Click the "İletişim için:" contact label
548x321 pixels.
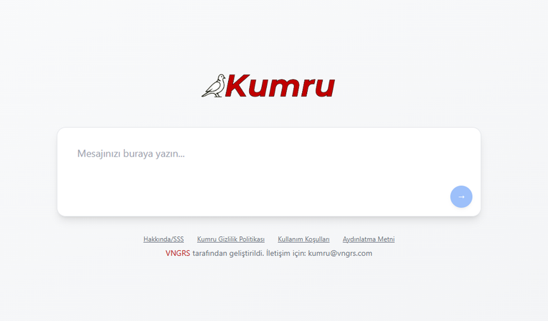[x=285, y=253]
